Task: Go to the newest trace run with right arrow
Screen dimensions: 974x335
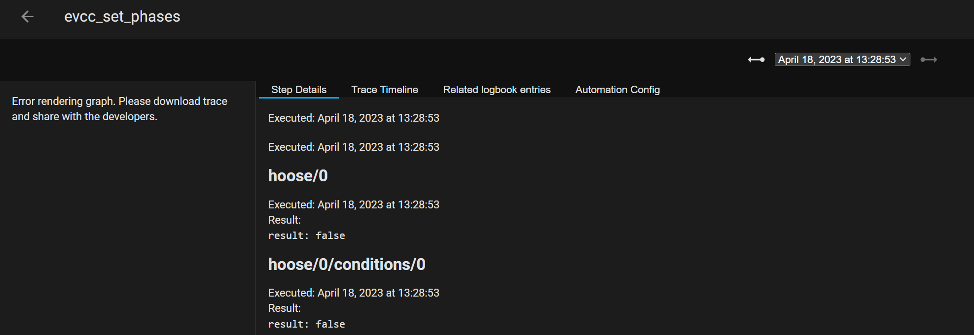Action: pyautogui.click(x=929, y=59)
